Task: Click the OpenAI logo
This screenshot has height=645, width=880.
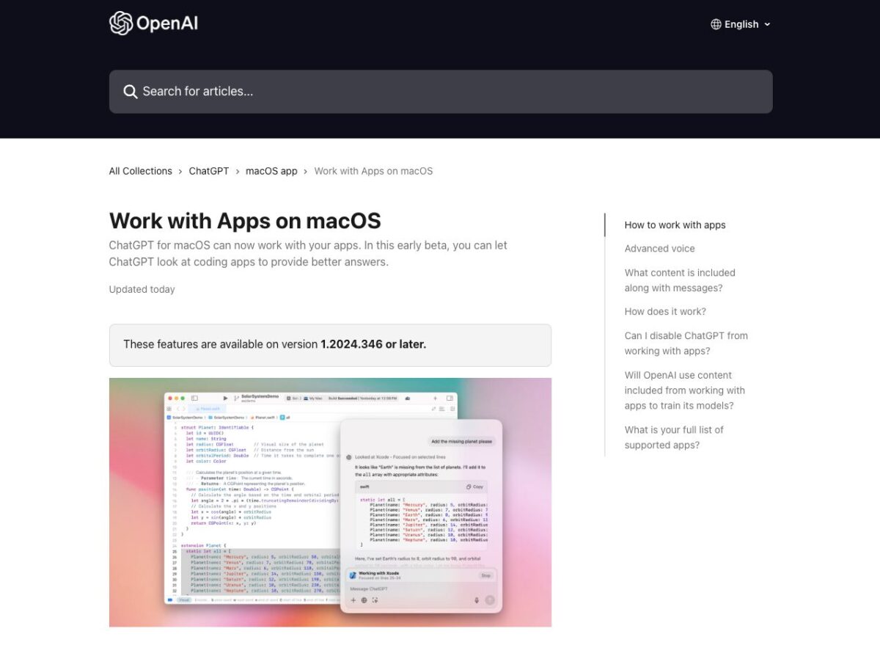Action: [x=153, y=23]
